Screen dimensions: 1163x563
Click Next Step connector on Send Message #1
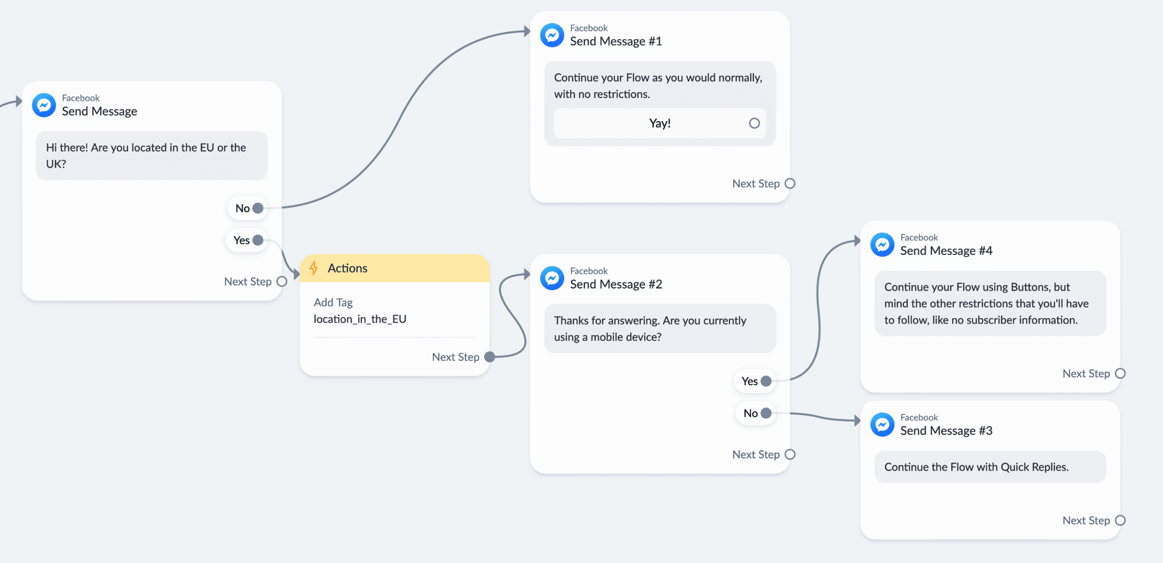click(x=790, y=184)
